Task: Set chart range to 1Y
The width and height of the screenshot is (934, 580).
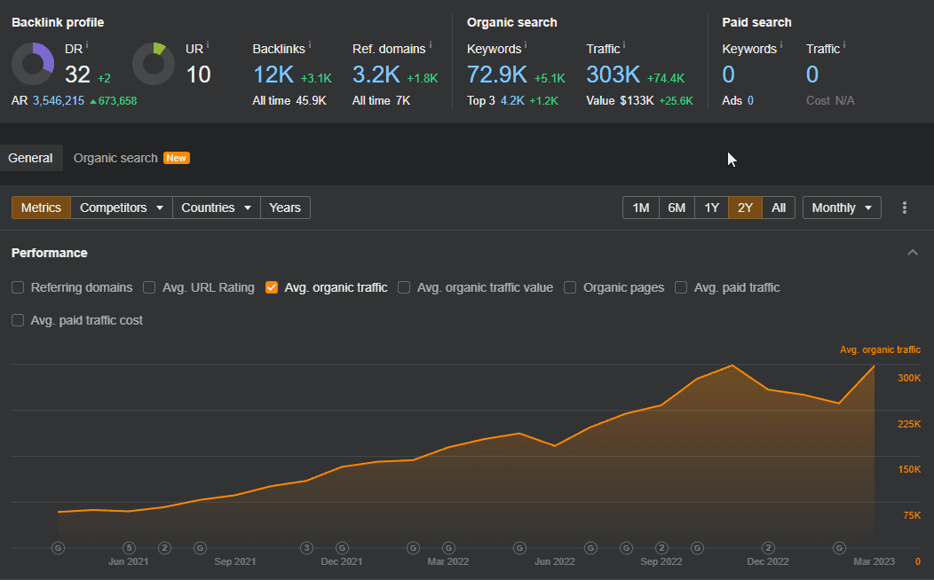Action: pos(711,208)
